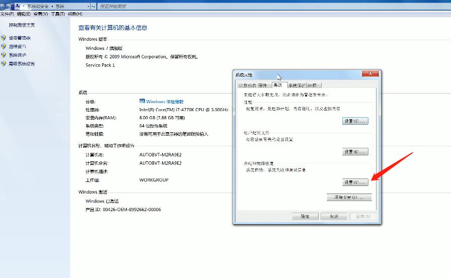The width and height of the screenshot is (451, 278).
Task: Refresh the address bar with arrows icon
Action: click(x=93, y=7)
